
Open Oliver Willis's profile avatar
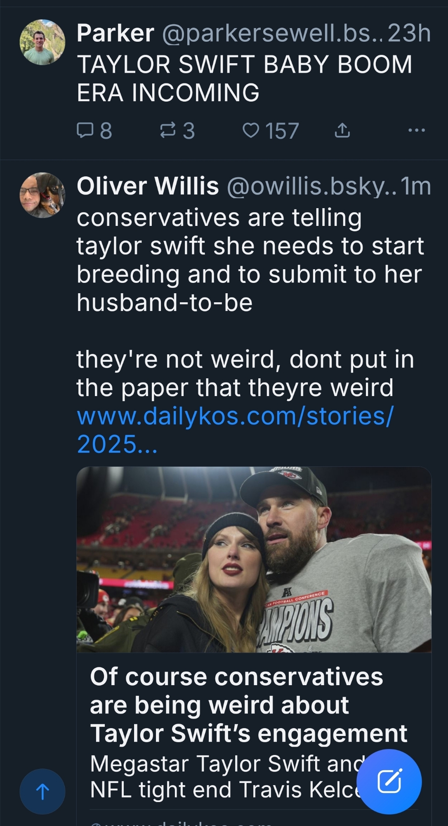tap(42, 195)
